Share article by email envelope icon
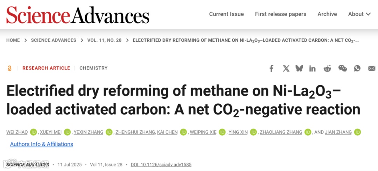The width and height of the screenshot is (378, 171). pos(372,68)
